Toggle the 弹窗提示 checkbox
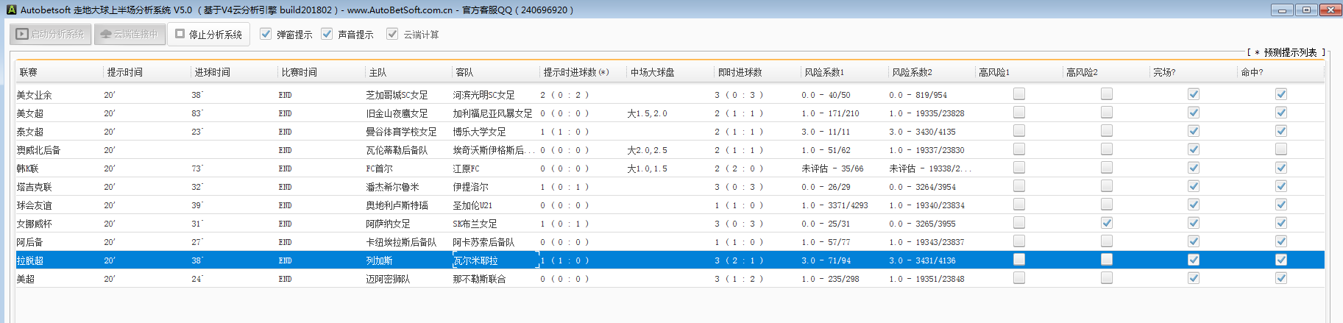 266,35
